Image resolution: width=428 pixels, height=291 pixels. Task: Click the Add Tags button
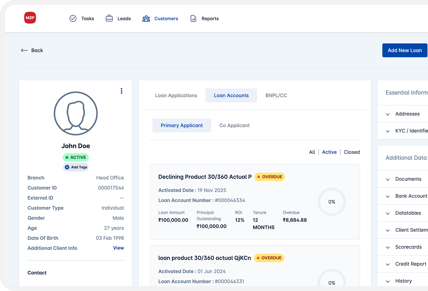pos(76,167)
